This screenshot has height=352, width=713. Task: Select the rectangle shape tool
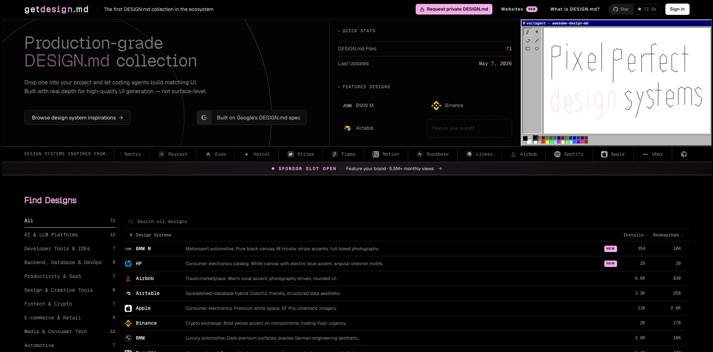coord(528,49)
